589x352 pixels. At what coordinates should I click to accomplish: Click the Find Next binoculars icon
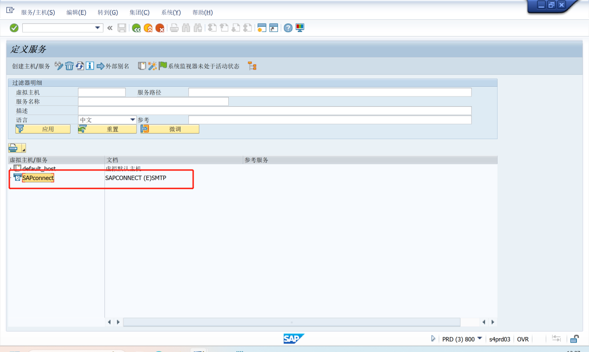point(198,28)
